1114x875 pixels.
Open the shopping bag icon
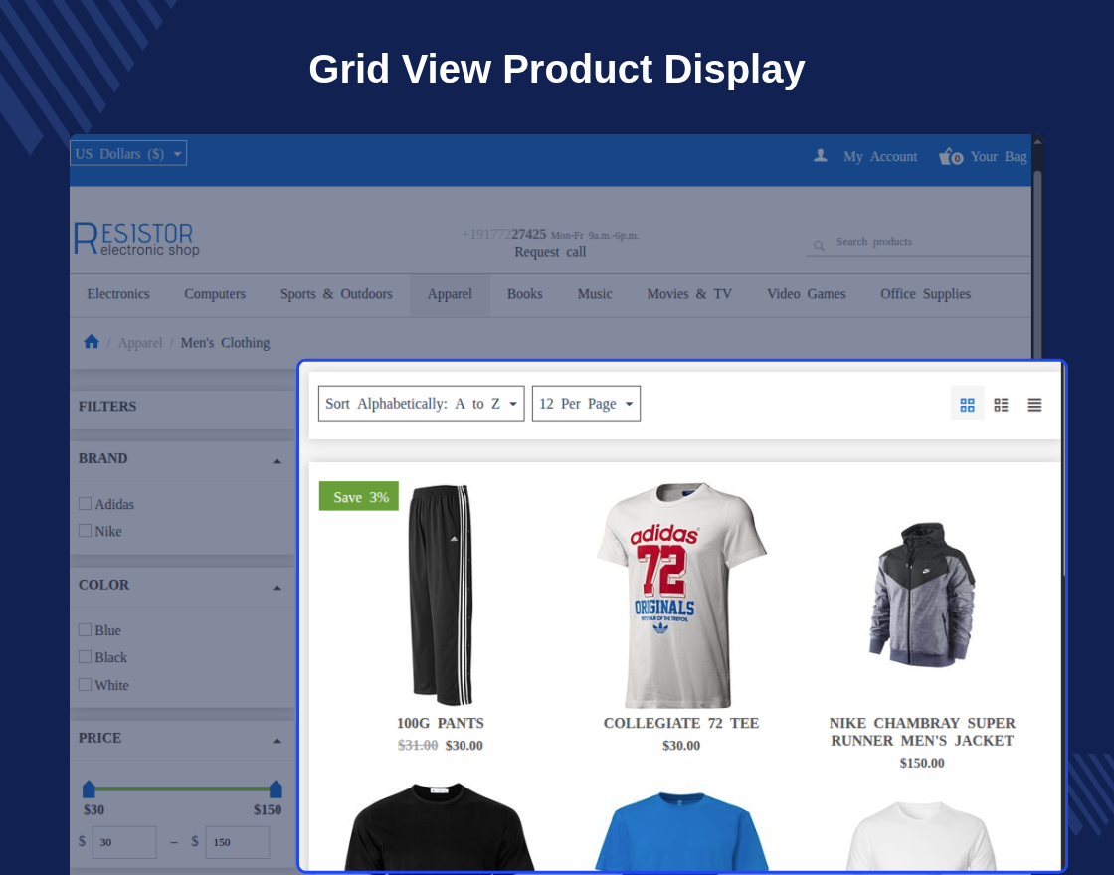click(x=951, y=155)
